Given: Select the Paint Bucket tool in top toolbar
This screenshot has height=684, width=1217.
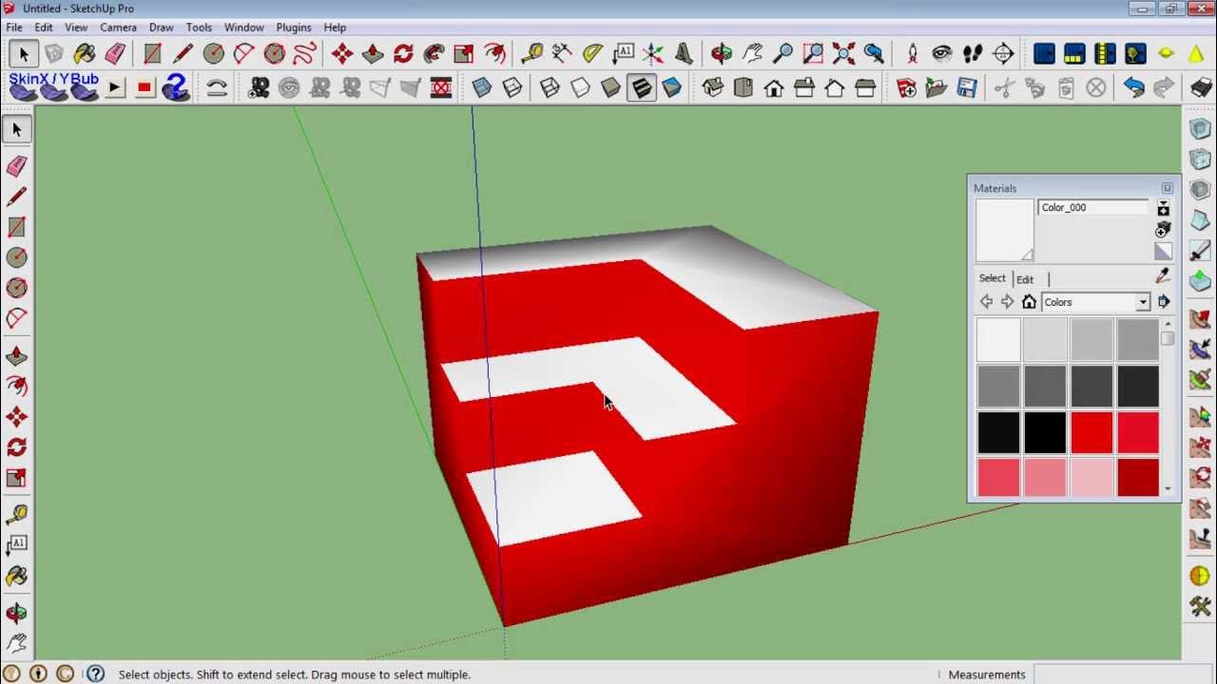Looking at the screenshot, I should click(85, 54).
